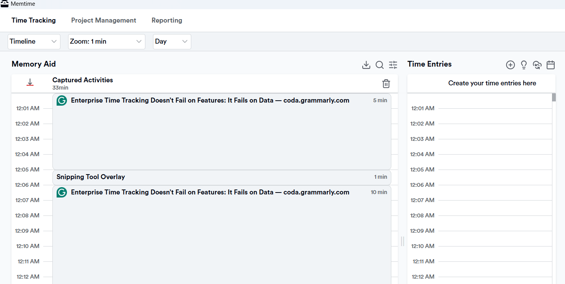The image size is (565, 284).
Task: Click 12:06 AM label in Memory Aid timeline
Action: coord(27,185)
